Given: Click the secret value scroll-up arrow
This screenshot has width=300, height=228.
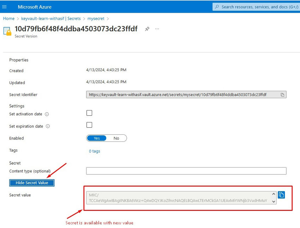Looking at the screenshot, I should point(274,193).
